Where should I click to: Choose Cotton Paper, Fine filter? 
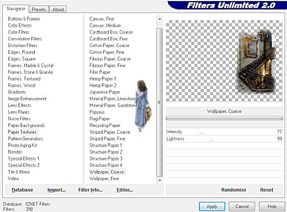coord(107,52)
